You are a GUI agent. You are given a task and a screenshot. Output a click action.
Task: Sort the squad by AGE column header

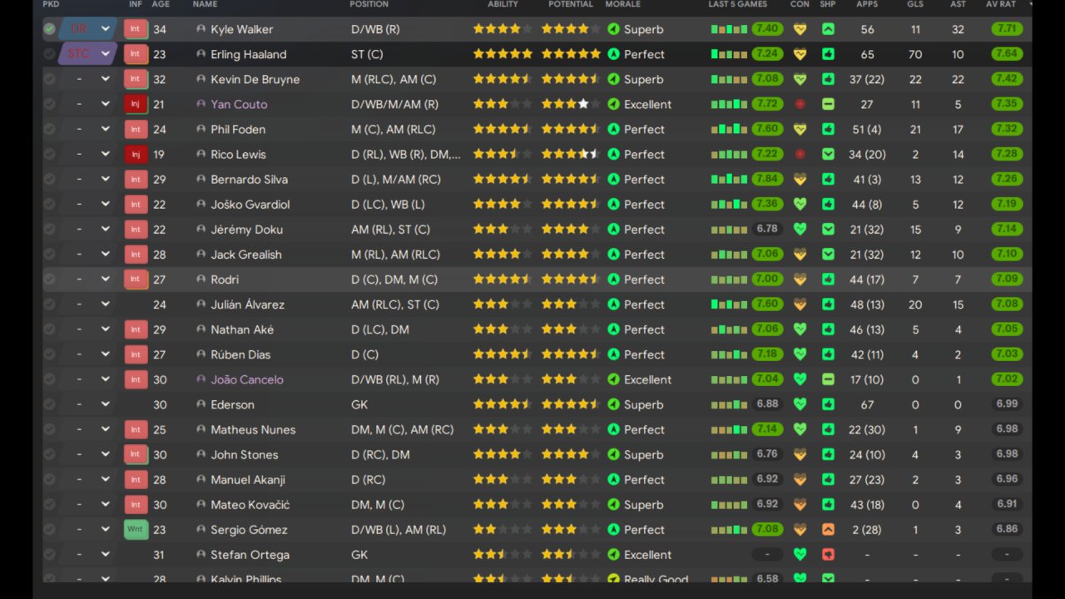pyautogui.click(x=161, y=4)
